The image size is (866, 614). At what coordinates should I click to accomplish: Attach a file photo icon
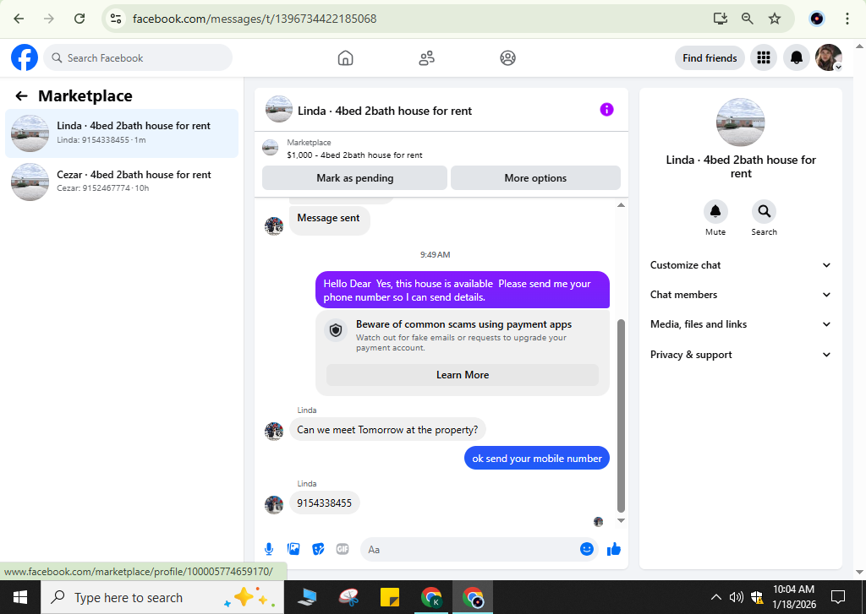pos(293,549)
